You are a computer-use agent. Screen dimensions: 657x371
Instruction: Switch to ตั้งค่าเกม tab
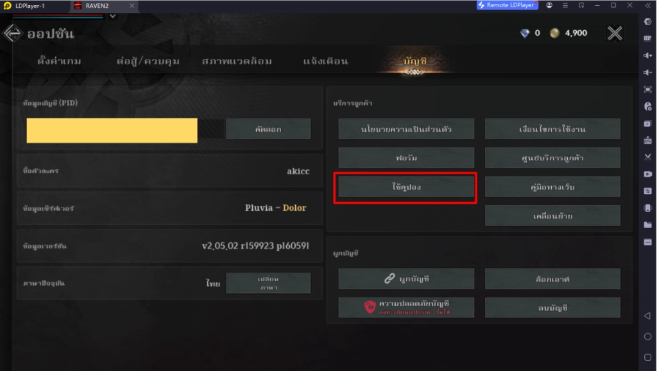click(59, 61)
